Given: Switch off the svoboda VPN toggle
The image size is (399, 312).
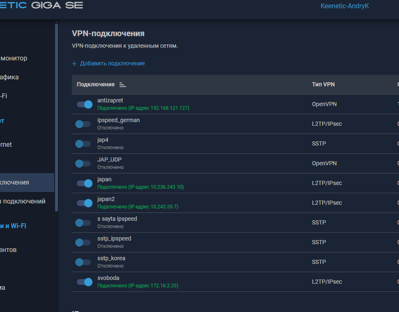Looking at the screenshot, I should pos(84,282).
